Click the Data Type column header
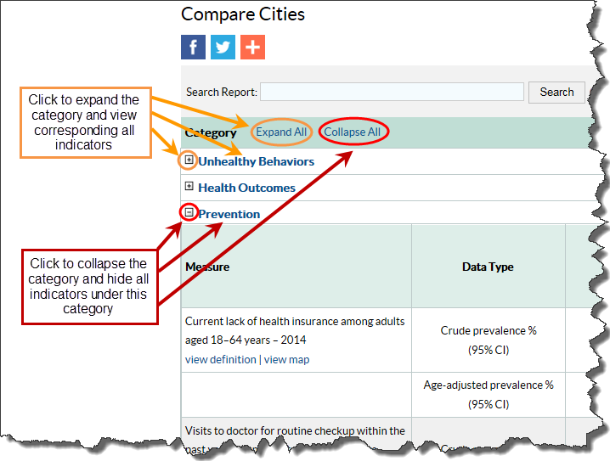The width and height of the screenshot is (610, 461). [x=488, y=267]
